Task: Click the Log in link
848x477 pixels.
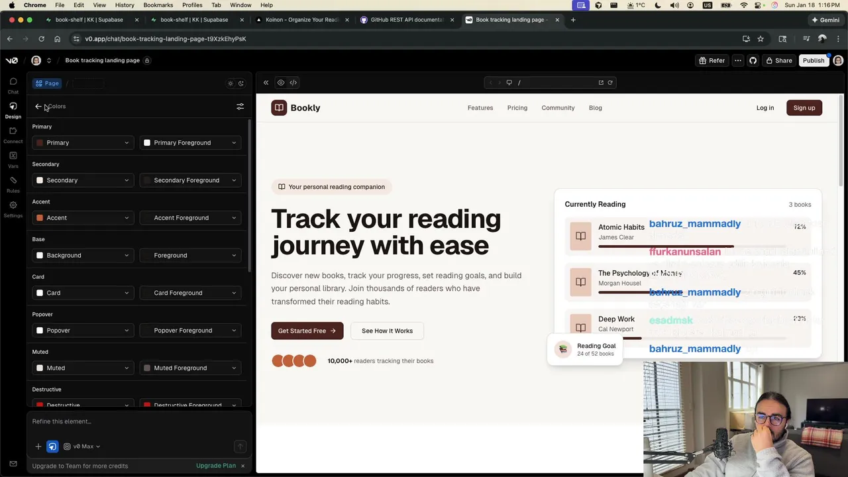Action: pyautogui.click(x=765, y=107)
